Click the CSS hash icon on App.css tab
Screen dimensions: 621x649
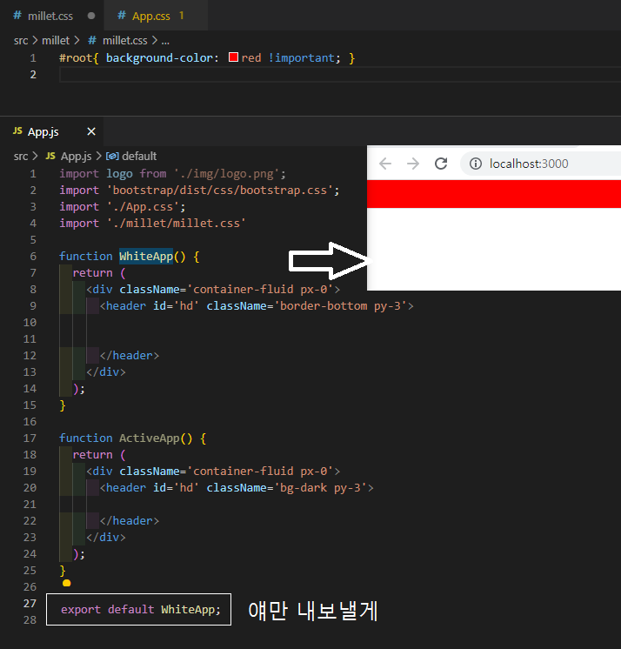121,16
